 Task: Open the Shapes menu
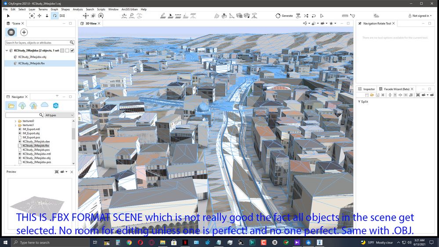65,9
